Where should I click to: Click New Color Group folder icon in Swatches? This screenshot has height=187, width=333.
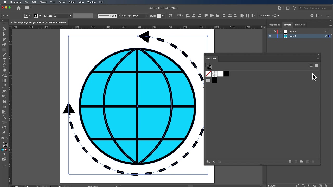[x=302, y=162]
